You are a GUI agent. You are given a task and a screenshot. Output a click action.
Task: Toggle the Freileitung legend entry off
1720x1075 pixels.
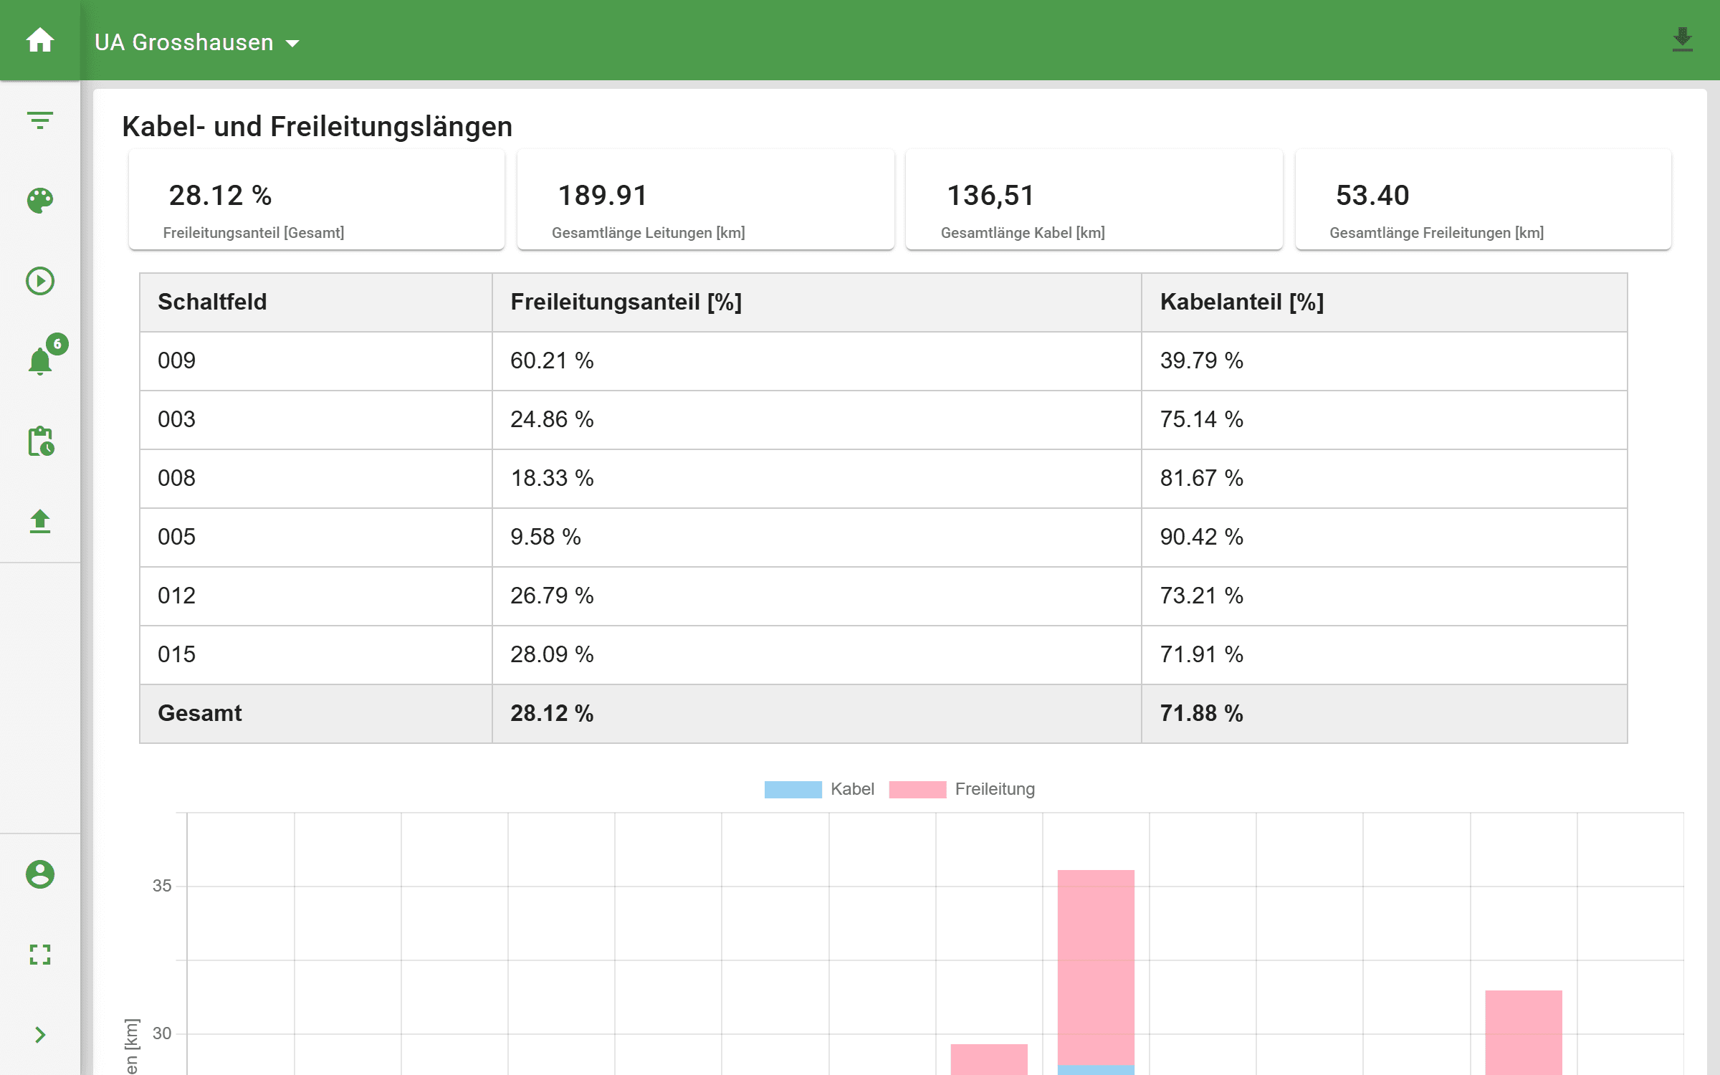(964, 789)
